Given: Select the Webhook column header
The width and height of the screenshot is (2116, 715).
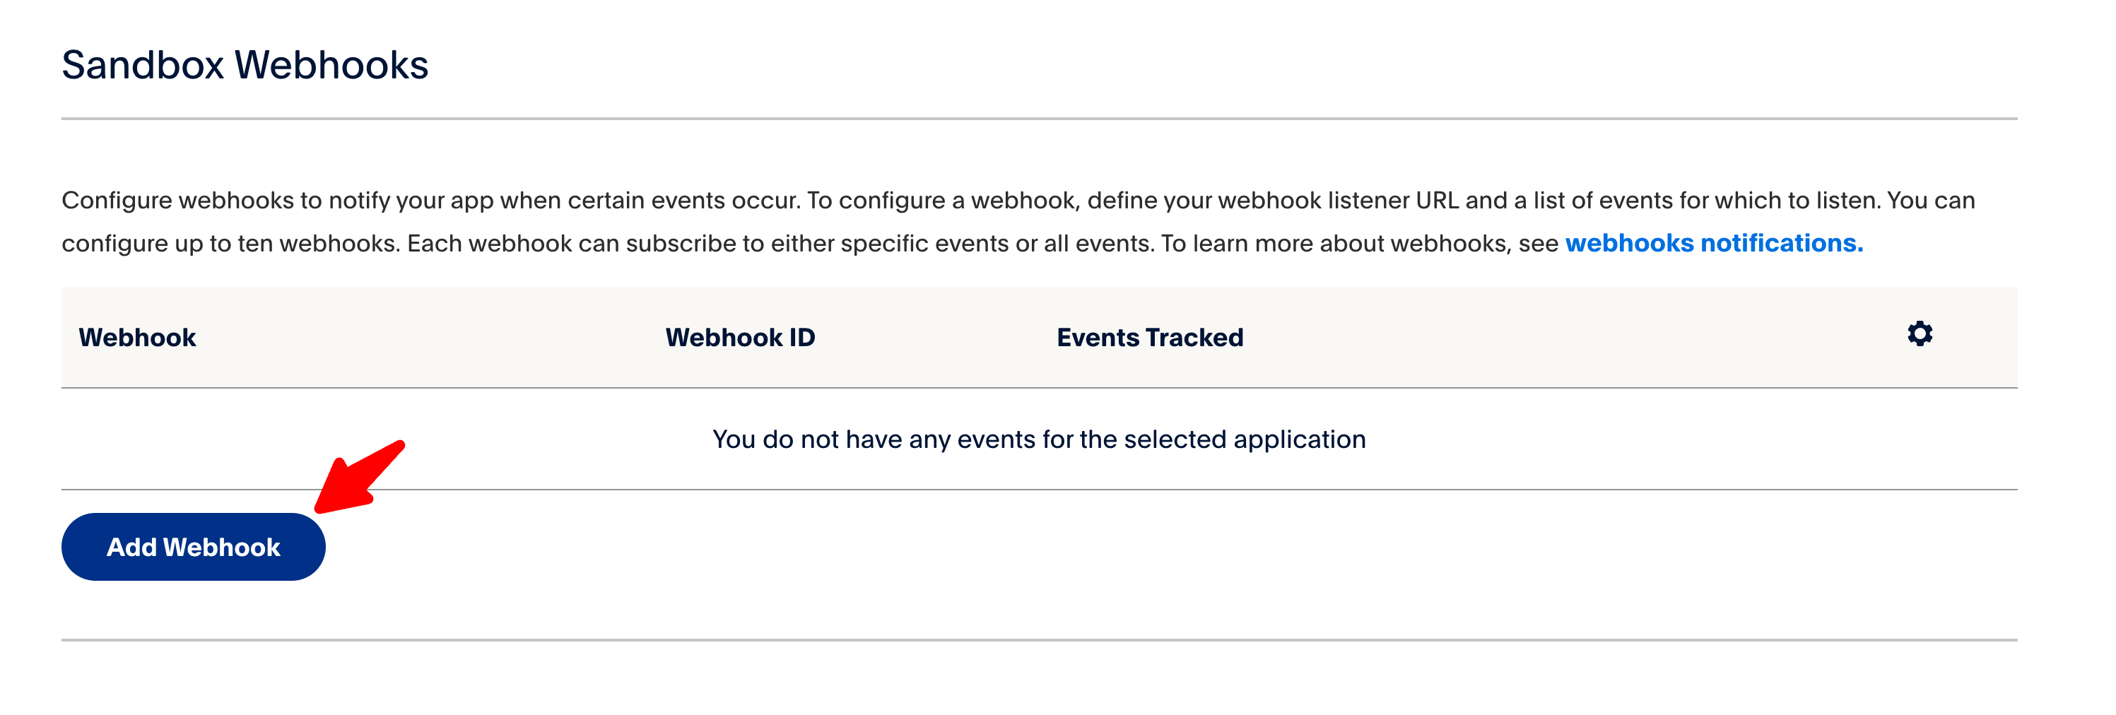Looking at the screenshot, I should tap(137, 338).
